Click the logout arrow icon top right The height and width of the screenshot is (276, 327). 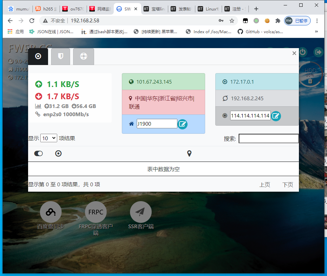coord(319,52)
